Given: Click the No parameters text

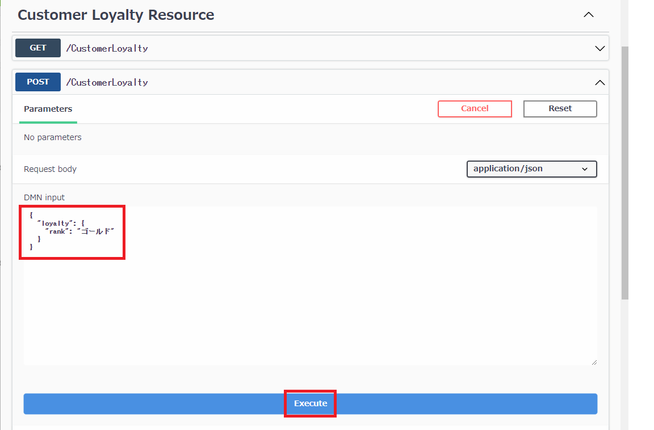Looking at the screenshot, I should point(53,137).
